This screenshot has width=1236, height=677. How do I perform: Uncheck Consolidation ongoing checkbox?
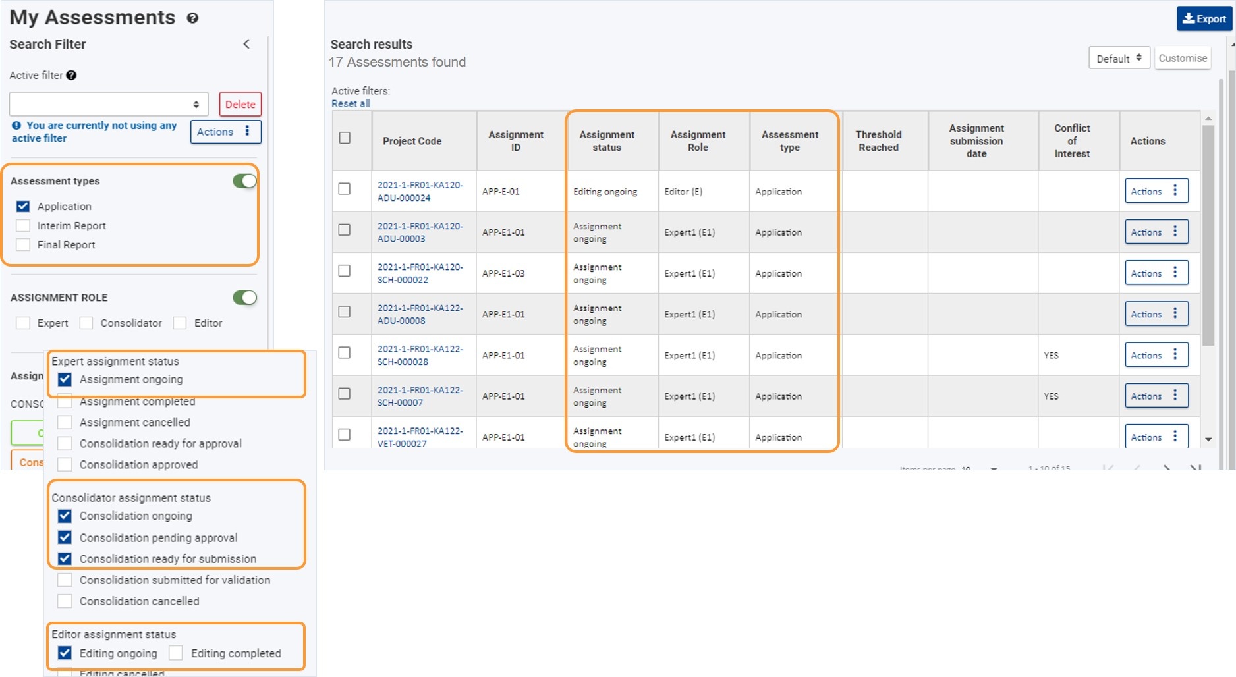(x=65, y=516)
